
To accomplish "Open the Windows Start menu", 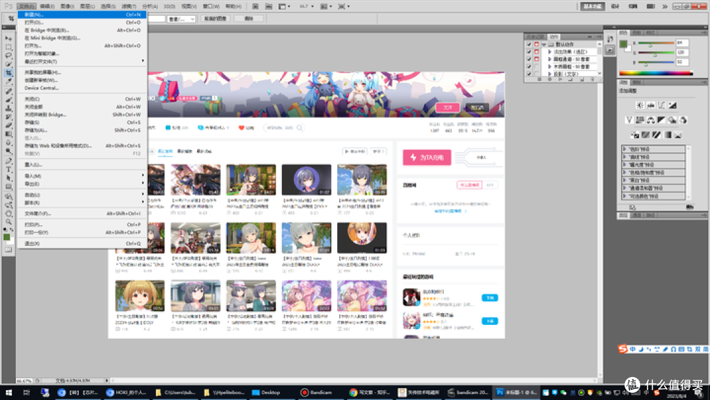I will (x=8, y=392).
